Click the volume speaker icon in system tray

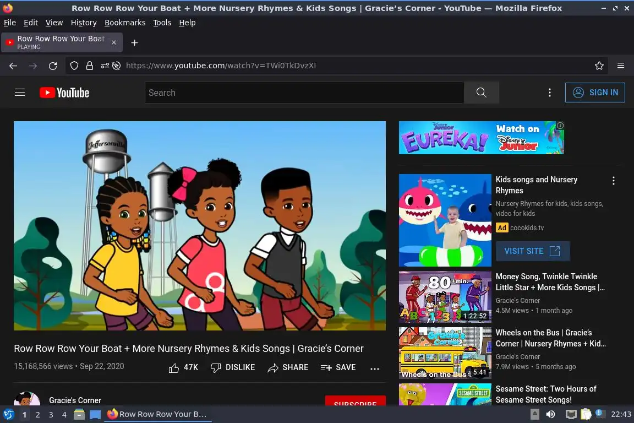tap(550, 414)
